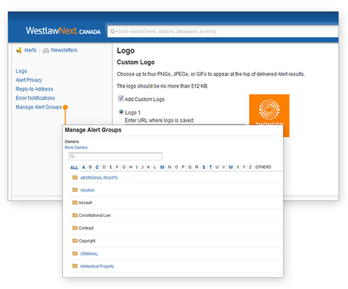Screen dimensions: 348x289
Task: Show the OTHERS alphabet filter
Action: click(x=263, y=167)
